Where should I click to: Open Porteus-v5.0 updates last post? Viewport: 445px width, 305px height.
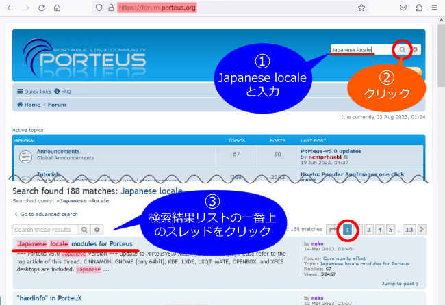[x=331, y=151]
